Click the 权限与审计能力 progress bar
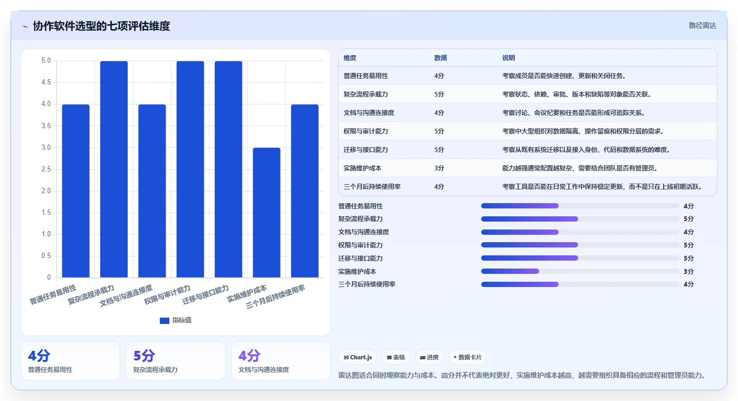 coord(580,245)
